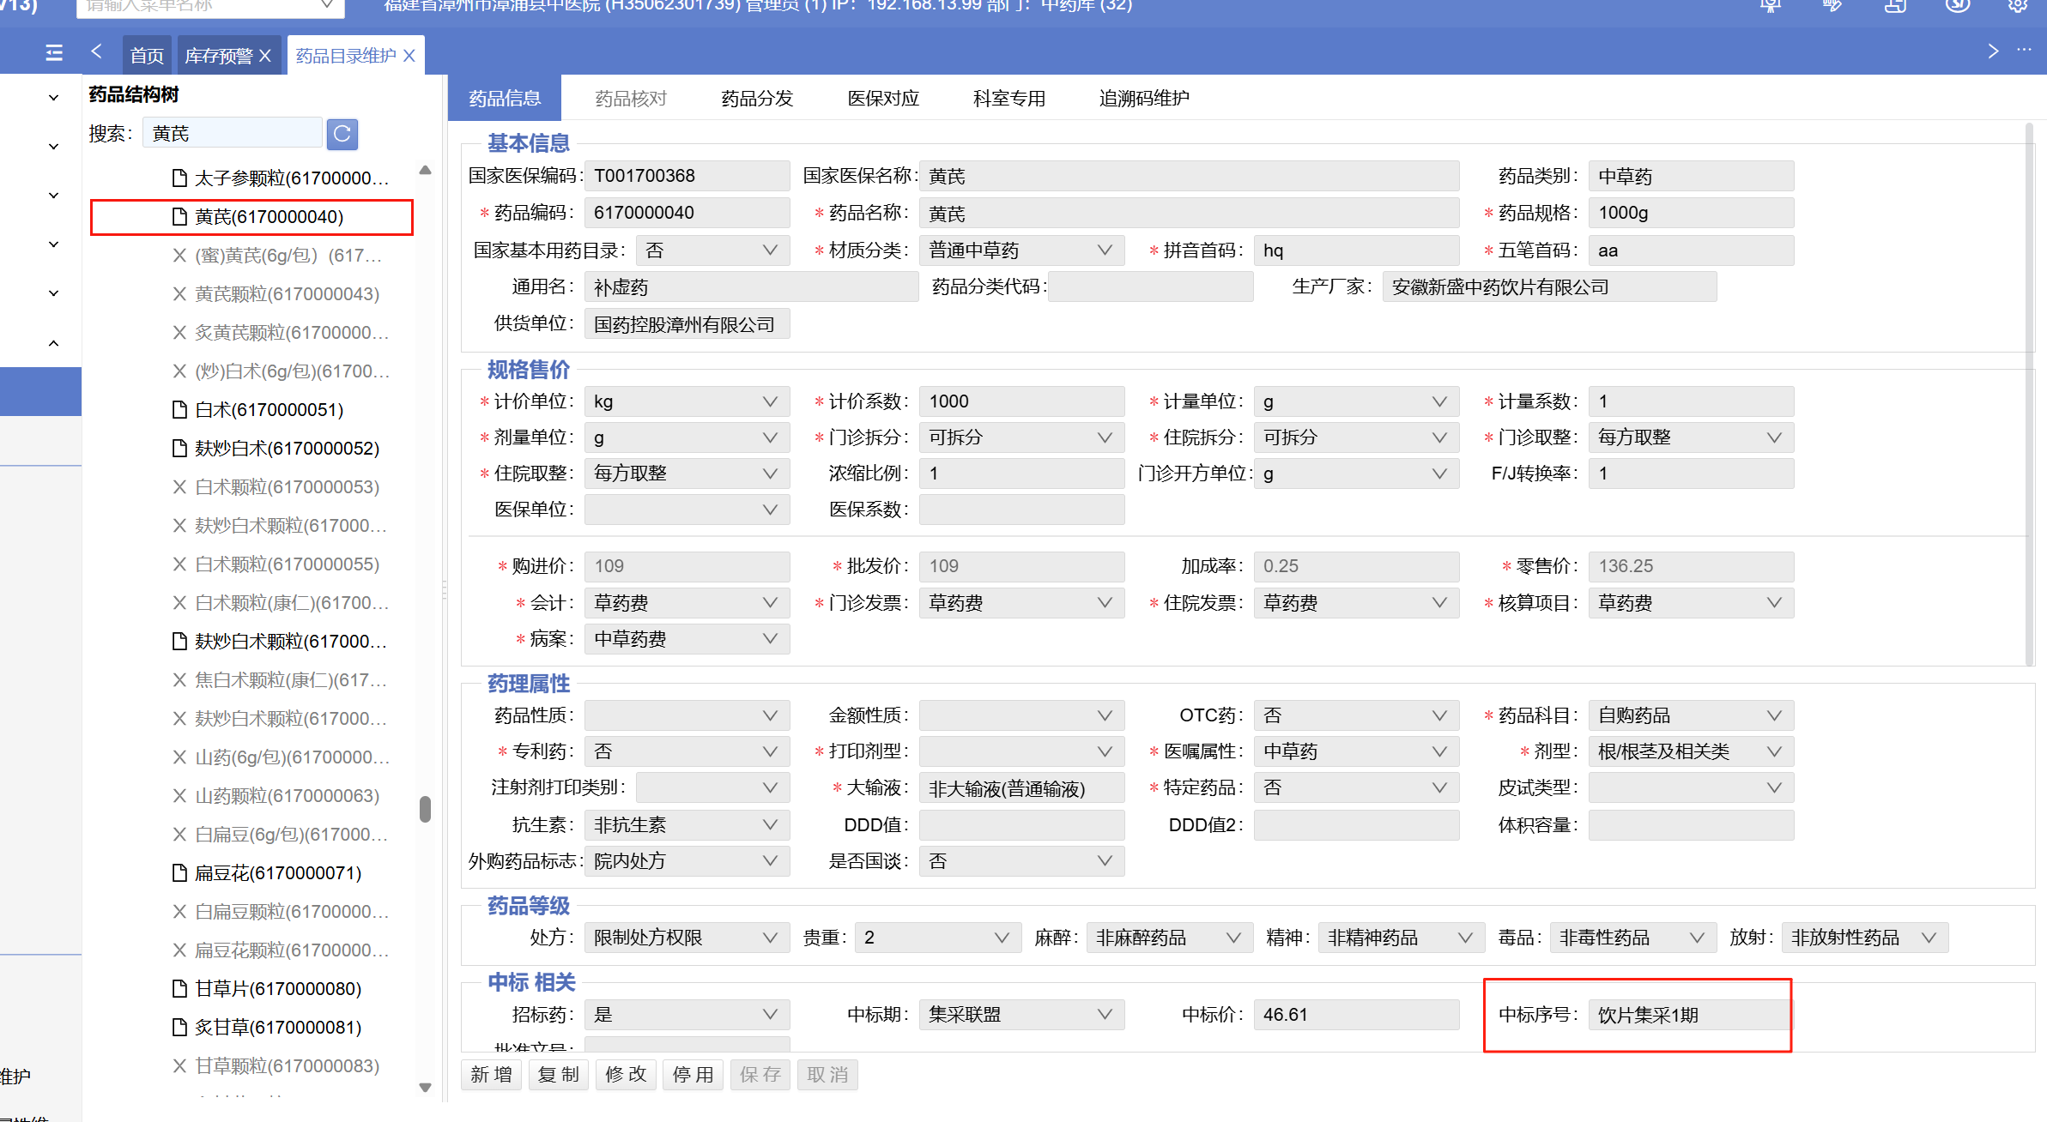This screenshot has width=2047, height=1122.
Task: Click the refresh button beside the search box
Action: 342,134
